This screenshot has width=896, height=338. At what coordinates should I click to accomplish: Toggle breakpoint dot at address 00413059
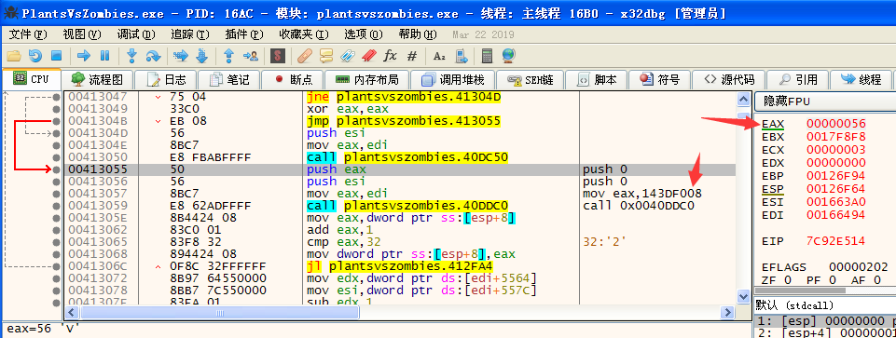pos(56,206)
